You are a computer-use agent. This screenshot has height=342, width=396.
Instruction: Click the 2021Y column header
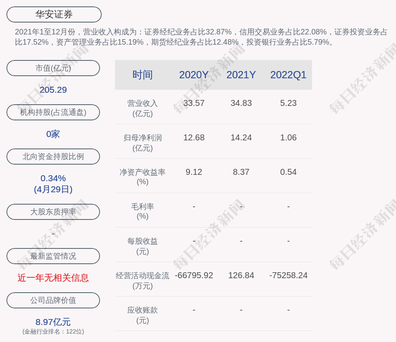(x=241, y=75)
